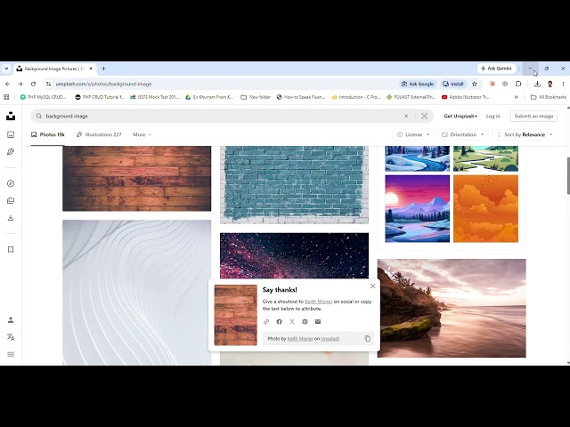Open the Illustrations pen sidebar icon
The width and height of the screenshot is (570, 427).
click(x=11, y=152)
